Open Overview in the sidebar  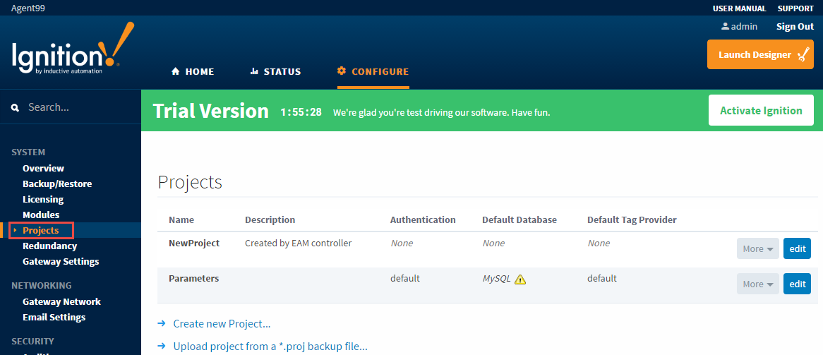tap(44, 168)
